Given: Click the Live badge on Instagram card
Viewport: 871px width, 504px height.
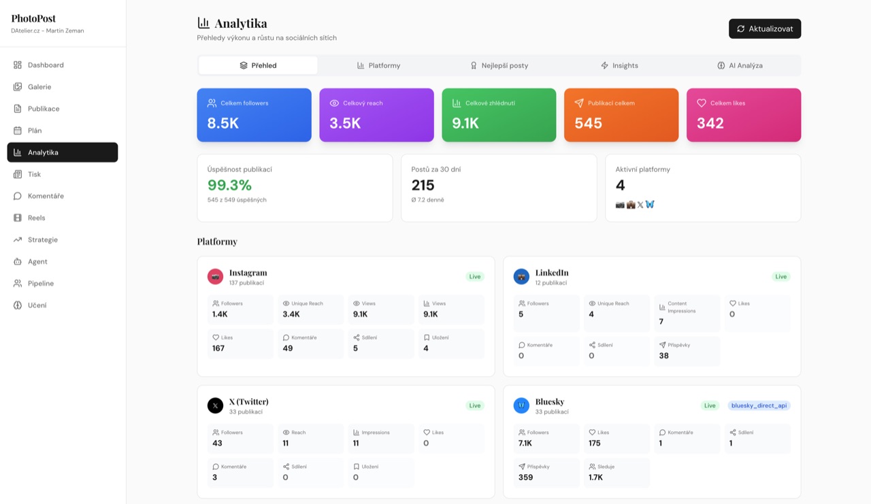Looking at the screenshot, I should tap(475, 276).
